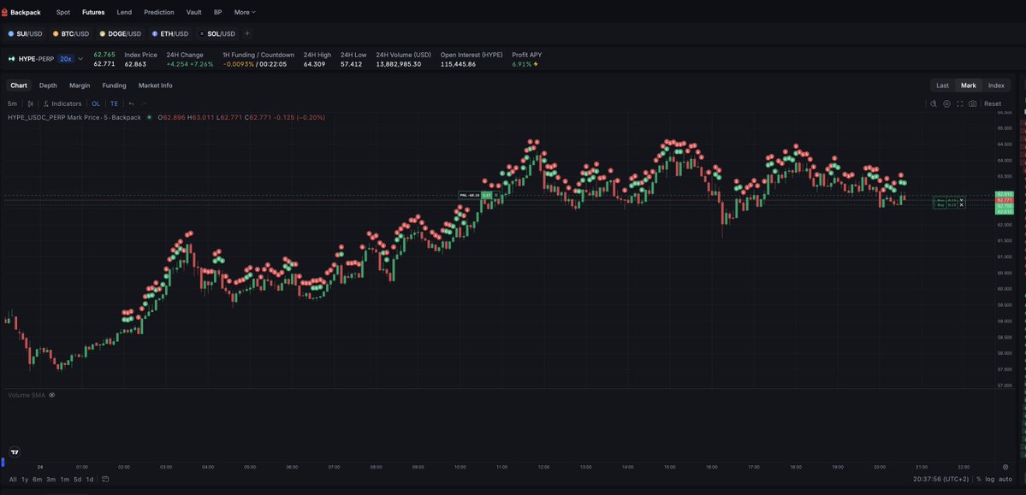This screenshot has width=1026, height=495.
Task: Click the quick search icon above chart
Action: click(x=934, y=103)
